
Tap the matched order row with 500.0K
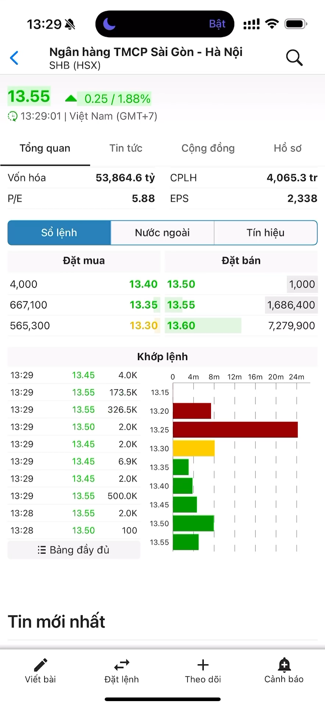(x=74, y=496)
